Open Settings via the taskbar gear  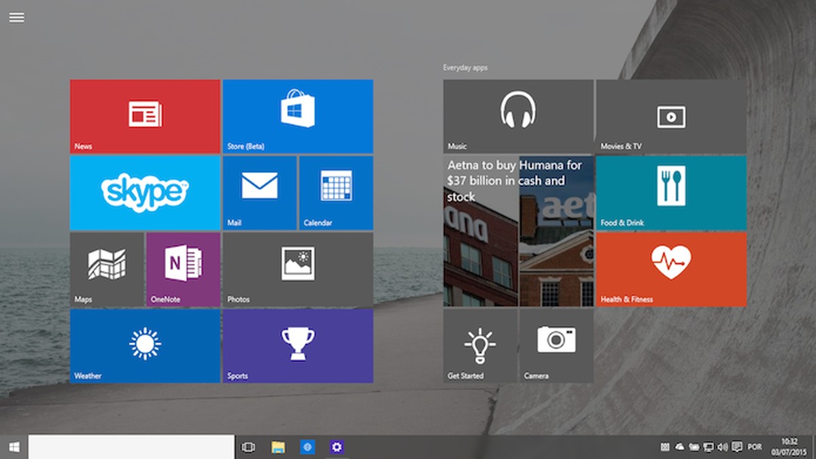336,447
